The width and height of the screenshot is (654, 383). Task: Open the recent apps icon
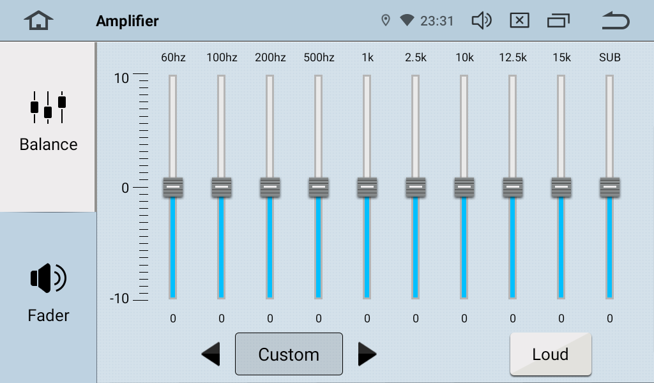tap(558, 21)
